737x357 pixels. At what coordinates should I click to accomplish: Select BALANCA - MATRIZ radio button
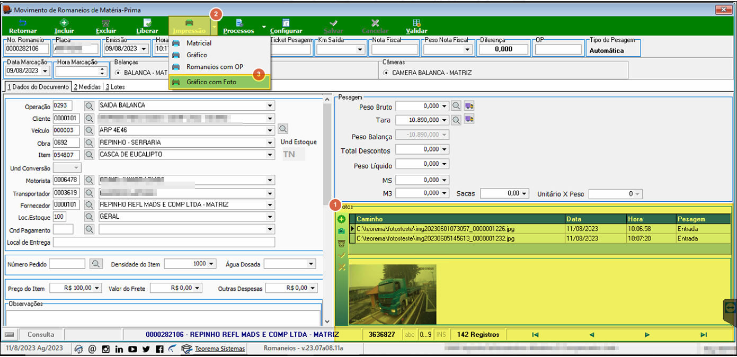(x=118, y=73)
